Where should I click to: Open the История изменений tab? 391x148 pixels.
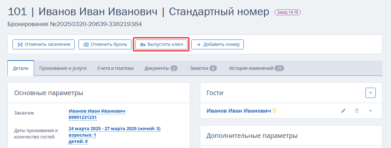[x=256, y=68]
